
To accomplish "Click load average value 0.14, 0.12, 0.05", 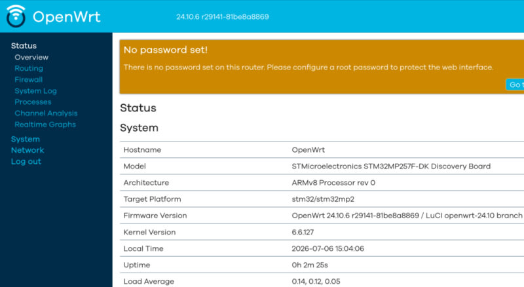I will click(x=316, y=281).
